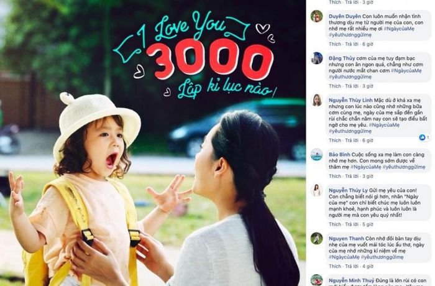Open the Nguyễn Thùy Linh name link

350,100
